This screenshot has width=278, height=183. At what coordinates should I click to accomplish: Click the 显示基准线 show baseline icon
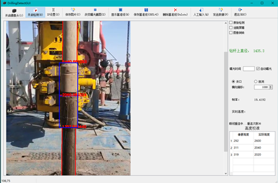pos(120,10)
